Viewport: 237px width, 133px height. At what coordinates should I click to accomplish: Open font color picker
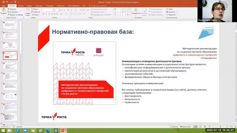[x=67, y=14]
